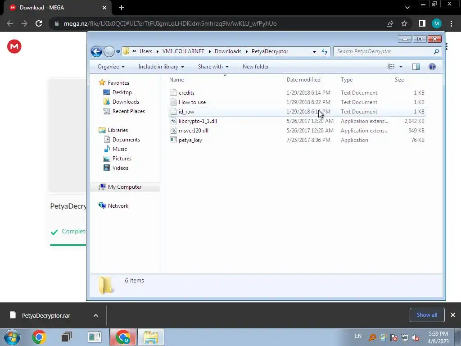Image resolution: width=461 pixels, height=346 pixels.
Task: Change your view icon in Explorer
Action: [391, 67]
